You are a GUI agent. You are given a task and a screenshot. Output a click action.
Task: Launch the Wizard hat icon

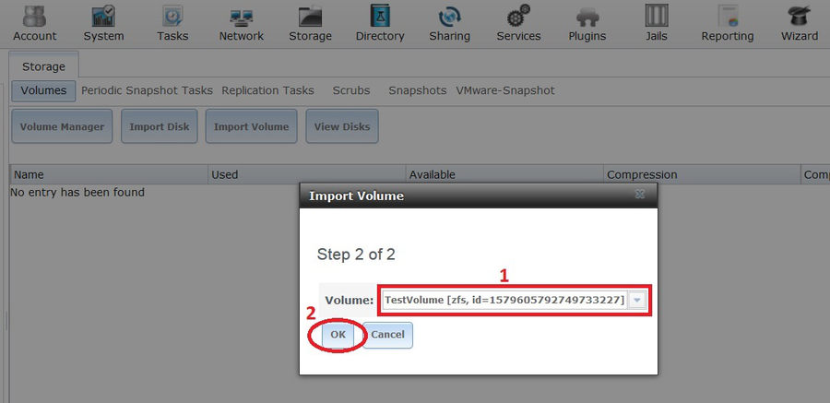[800, 16]
